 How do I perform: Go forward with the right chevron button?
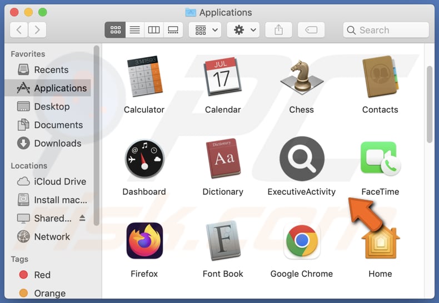37,29
